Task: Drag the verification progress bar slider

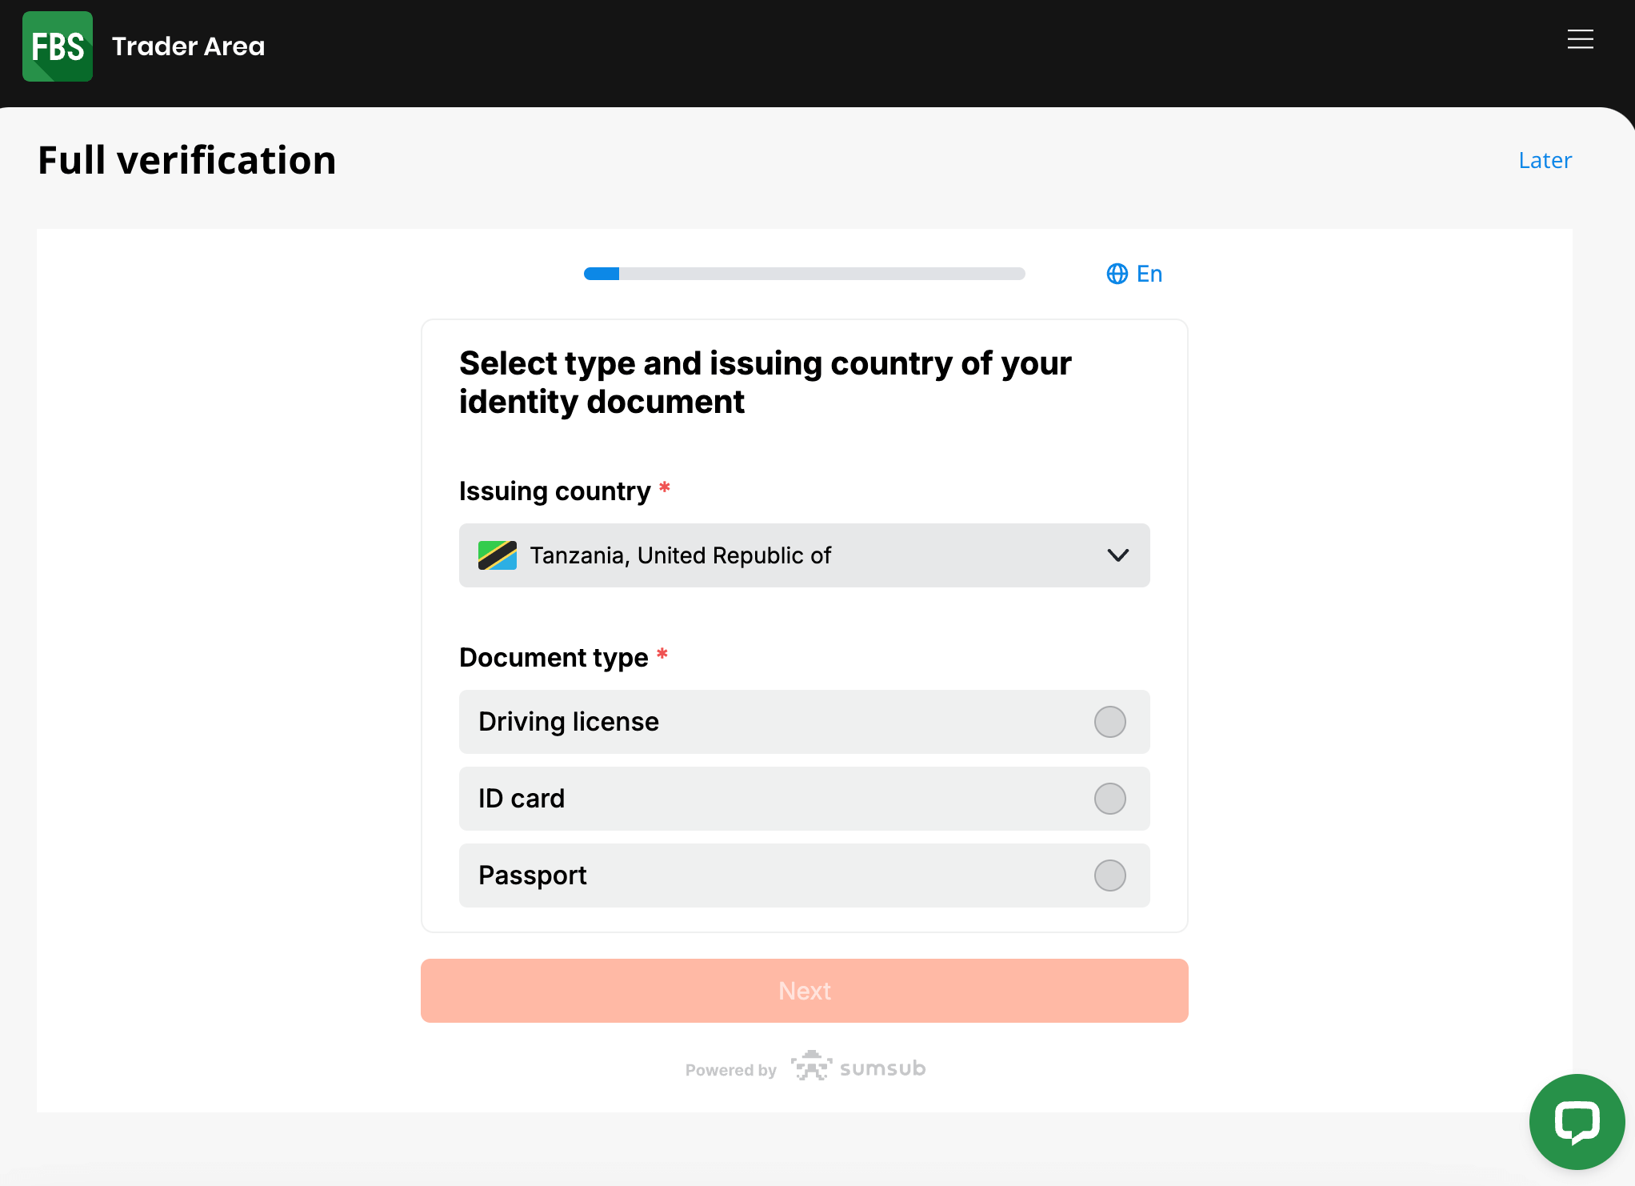Action: click(622, 273)
